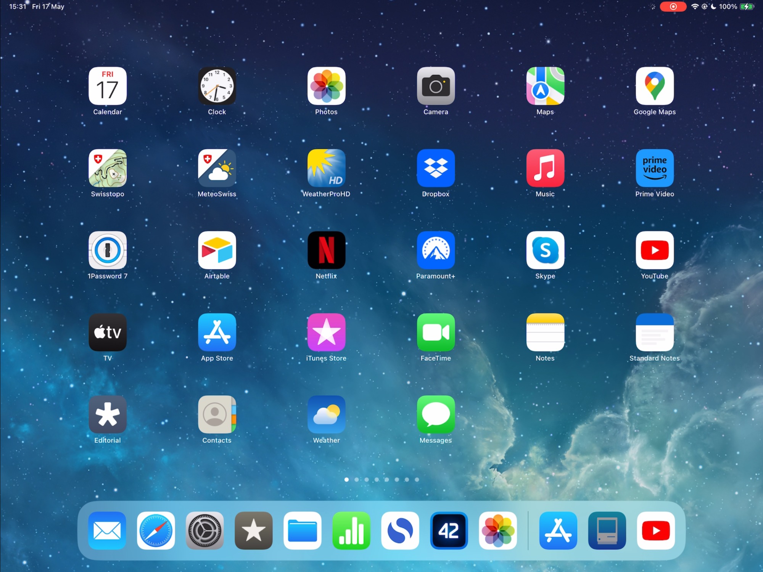Viewport: 763px width, 572px height.
Task: Open Settings from the dock
Action: click(x=205, y=530)
